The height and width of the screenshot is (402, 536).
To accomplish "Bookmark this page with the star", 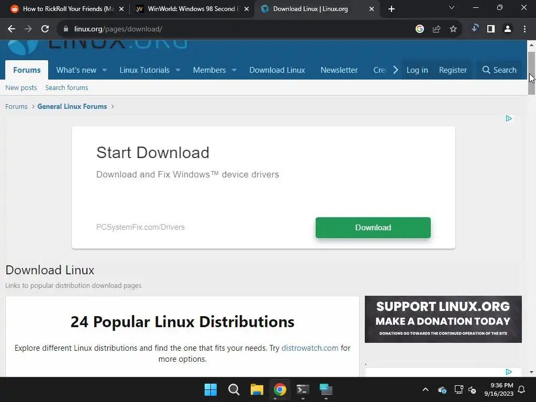I will (453, 29).
